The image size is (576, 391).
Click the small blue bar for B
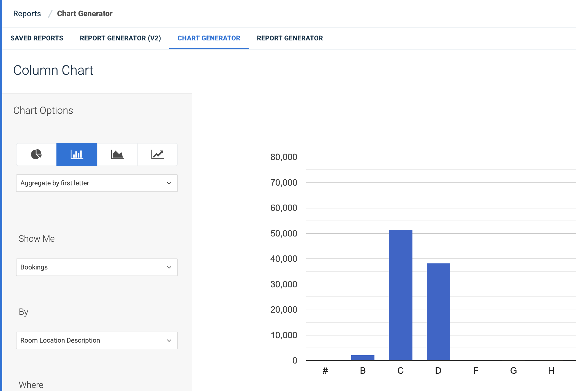(x=363, y=358)
